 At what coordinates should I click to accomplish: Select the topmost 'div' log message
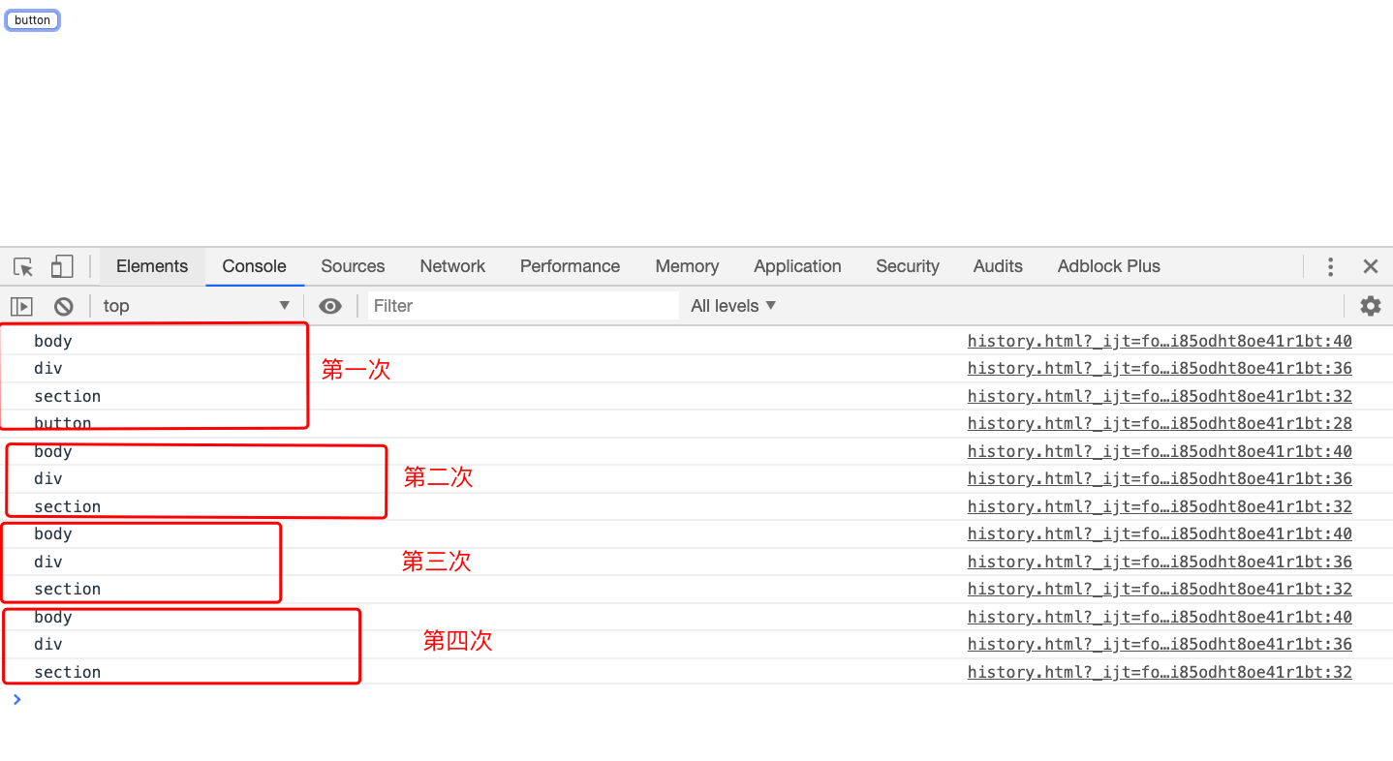(x=48, y=368)
